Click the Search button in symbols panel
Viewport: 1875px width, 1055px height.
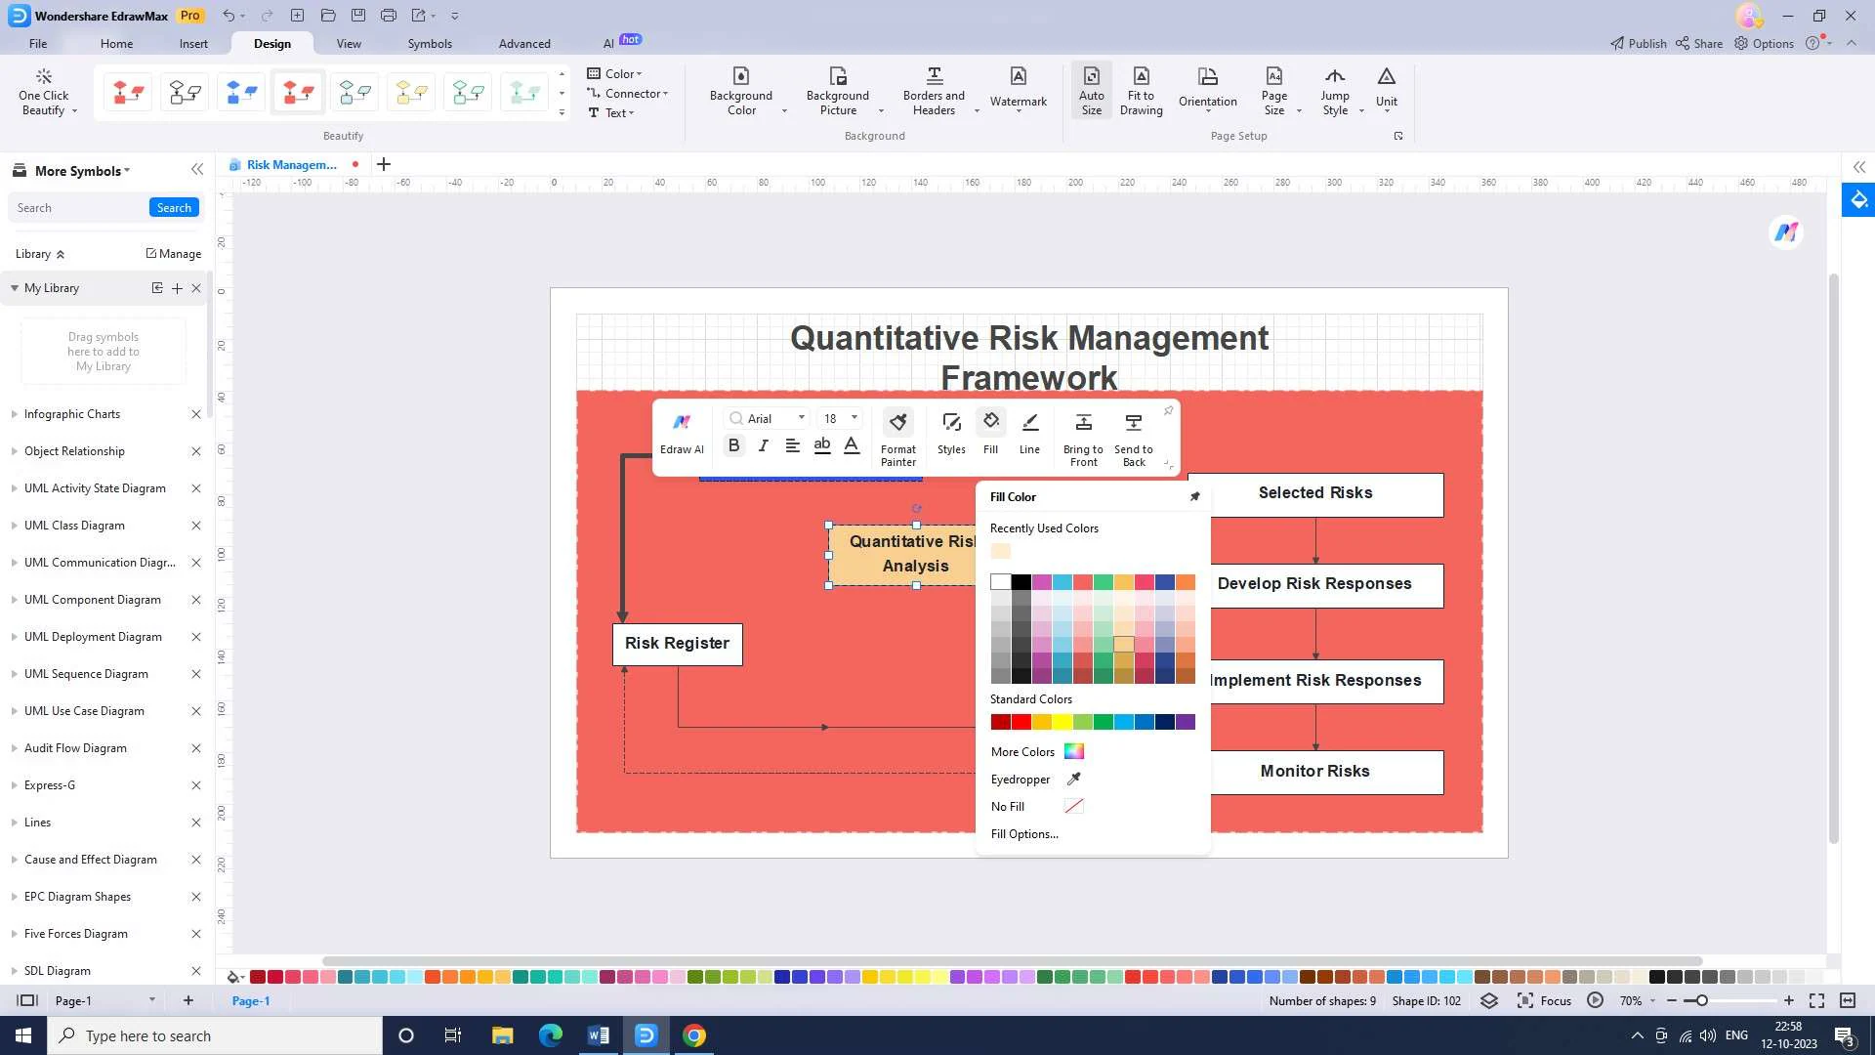pos(174,208)
